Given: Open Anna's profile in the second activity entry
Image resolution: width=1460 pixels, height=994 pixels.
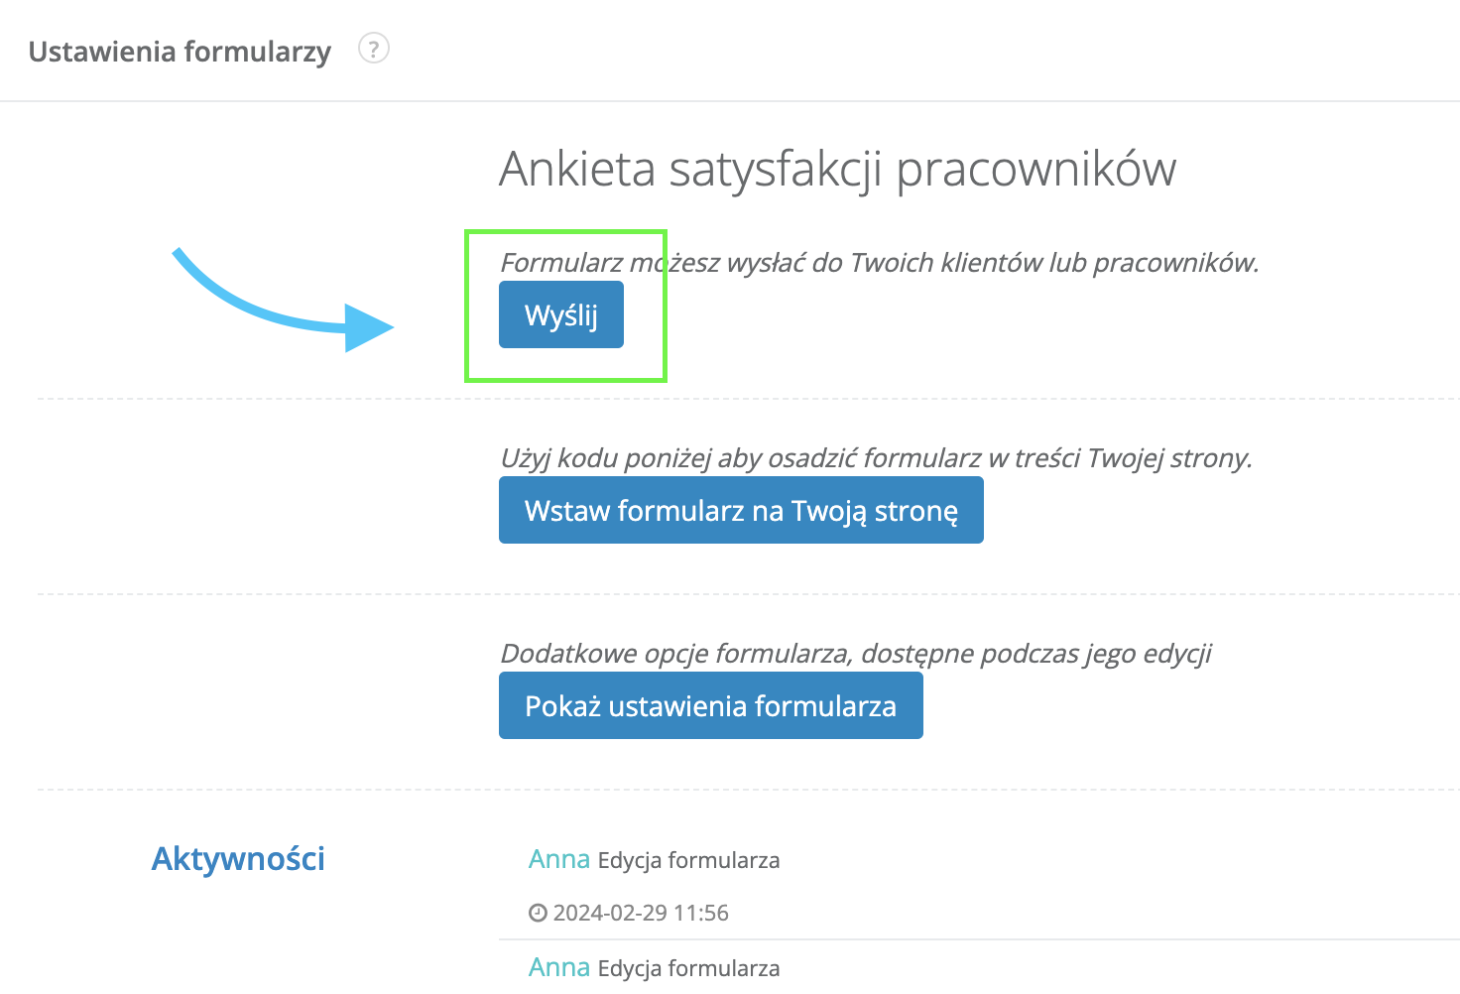Looking at the screenshot, I should coord(558,967).
